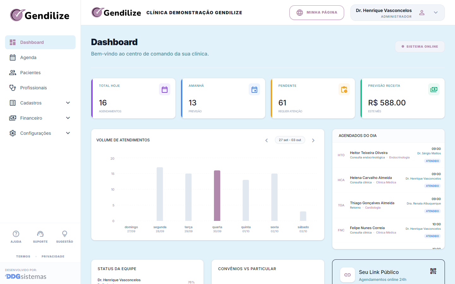455x284 pixels.
Task: Open Heitor Teixeira Oliveira appointment
Action: pyautogui.click(x=388, y=155)
